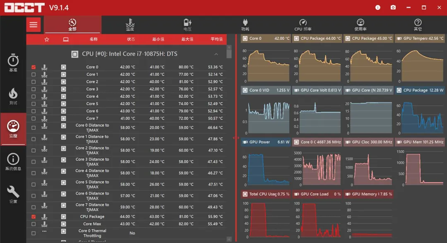Switch to the 电压 voltage tab
Image resolution: width=447 pixels, height=243 pixels.
point(187,25)
